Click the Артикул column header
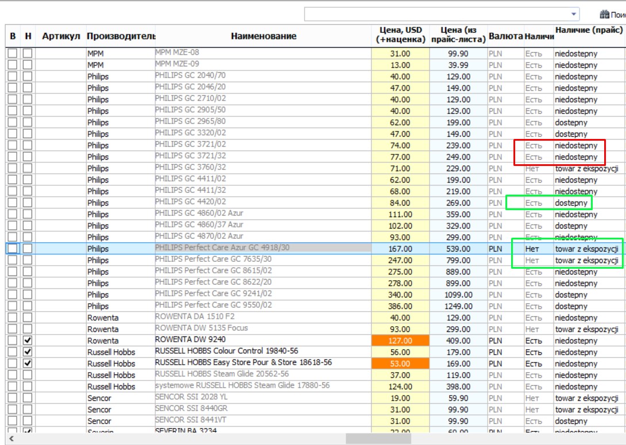The height and width of the screenshot is (445, 626). (61, 36)
